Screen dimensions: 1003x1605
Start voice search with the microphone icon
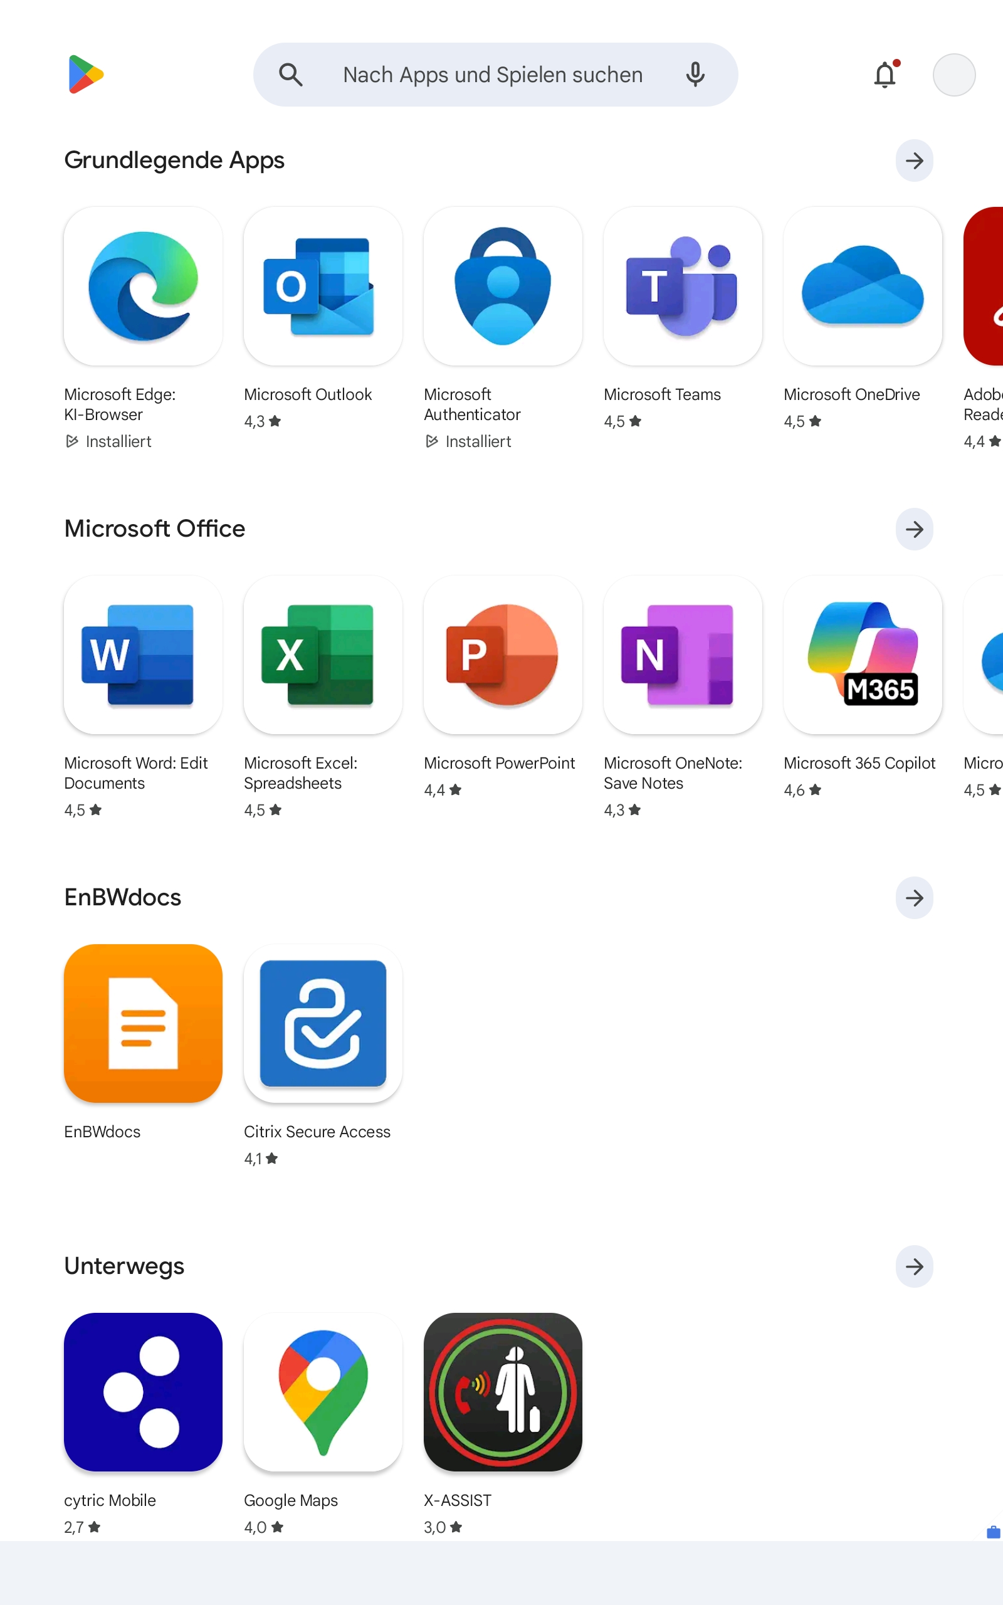point(695,74)
